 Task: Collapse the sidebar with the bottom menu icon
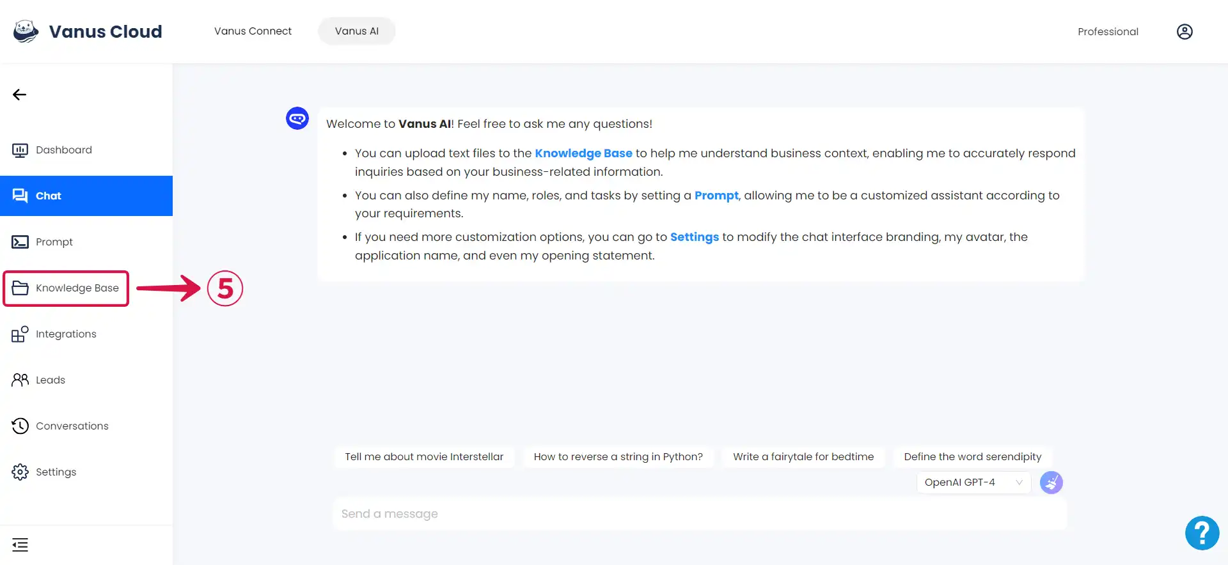point(20,545)
